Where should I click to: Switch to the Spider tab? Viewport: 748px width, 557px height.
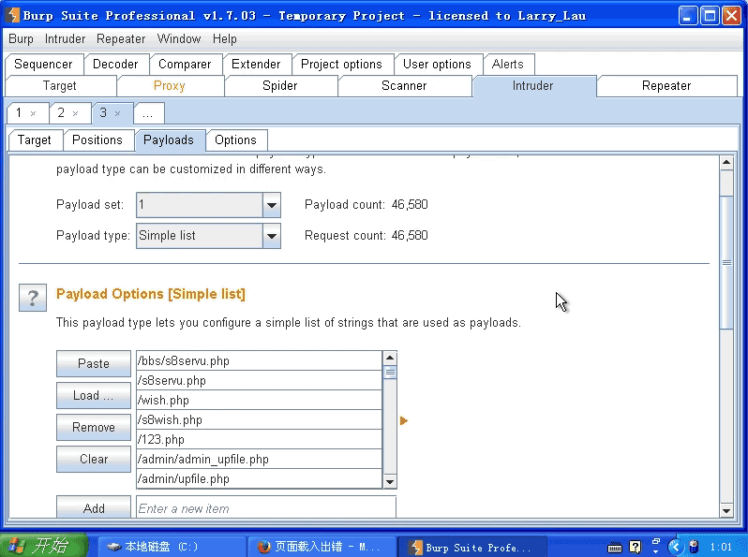tap(280, 86)
